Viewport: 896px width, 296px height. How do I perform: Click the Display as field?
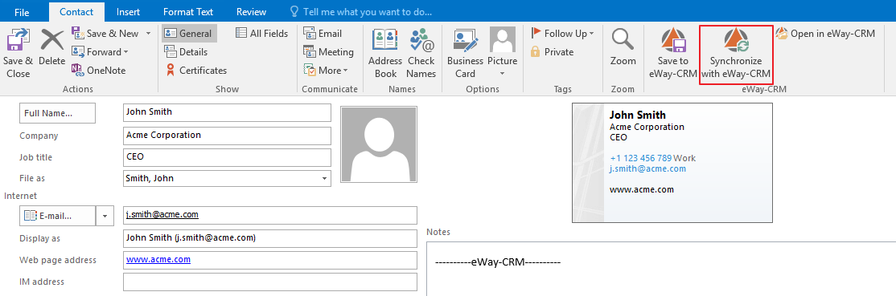(269, 238)
